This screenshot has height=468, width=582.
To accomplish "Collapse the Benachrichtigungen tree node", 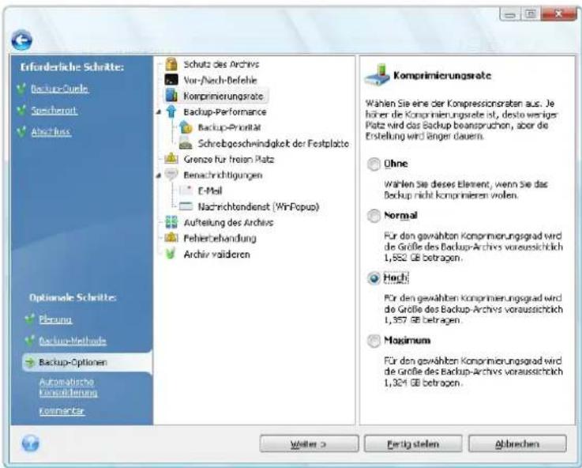I will (x=159, y=175).
